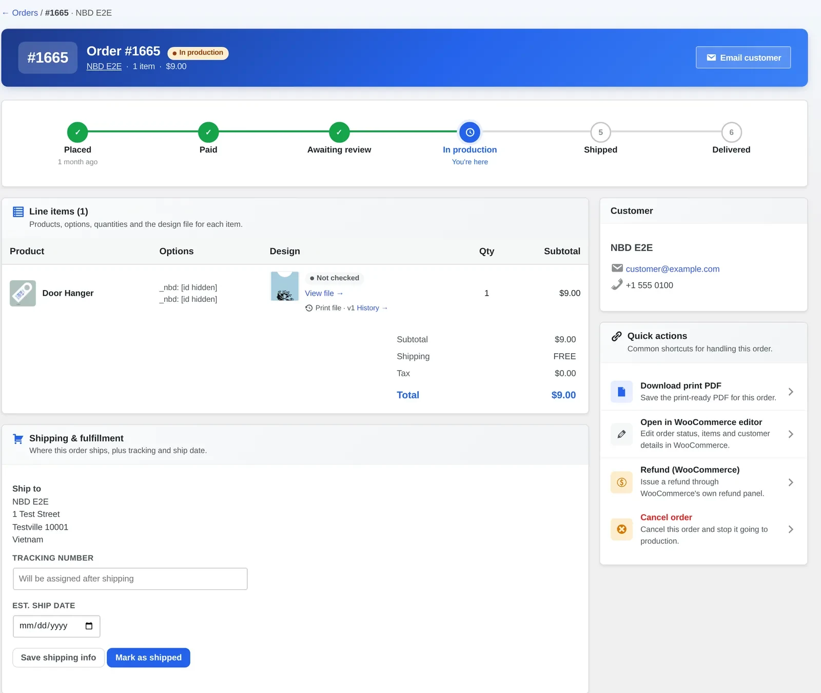The image size is (821, 693).
Task: Open the View file link
Action: click(324, 293)
